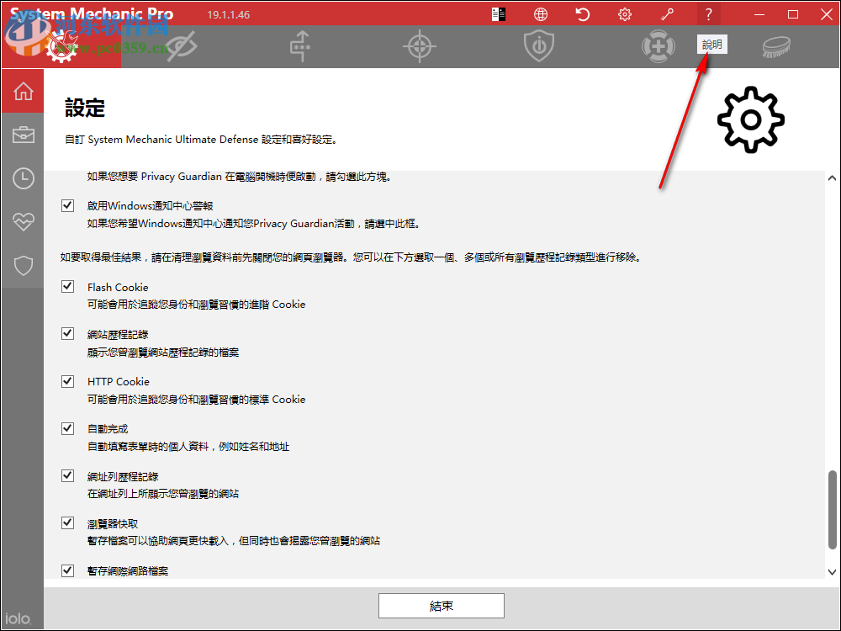This screenshot has height=631, width=841.
Task: Click the 說明 tooltip label
Action: pos(711,44)
